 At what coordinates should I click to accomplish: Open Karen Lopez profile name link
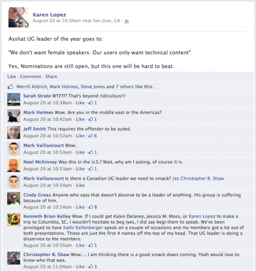point(49,15)
